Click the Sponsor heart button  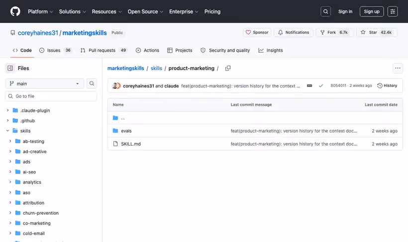(257, 32)
